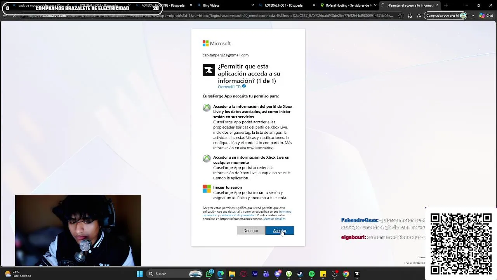Screen dimensions: 497x280
Task: Click the elgabourl chat username
Action: click(x=353, y=237)
